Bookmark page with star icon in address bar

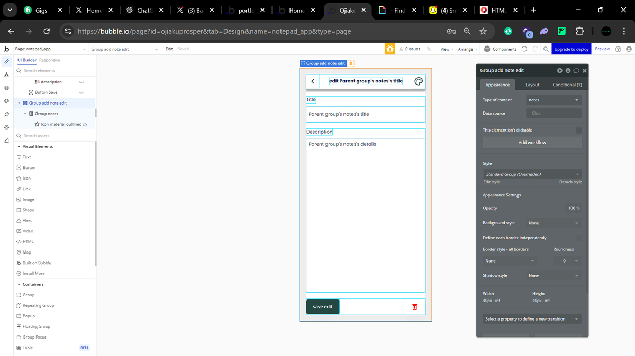pyautogui.click(x=483, y=31)
